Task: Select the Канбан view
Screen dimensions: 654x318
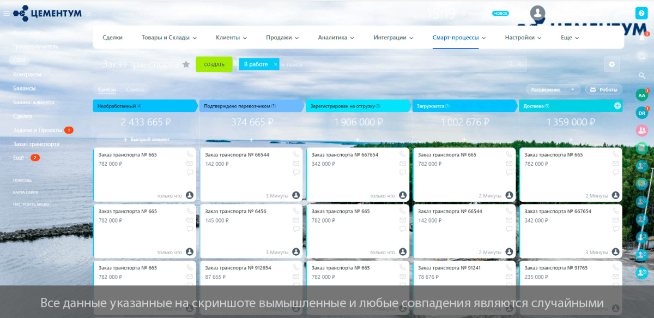Action: point(107,89)
